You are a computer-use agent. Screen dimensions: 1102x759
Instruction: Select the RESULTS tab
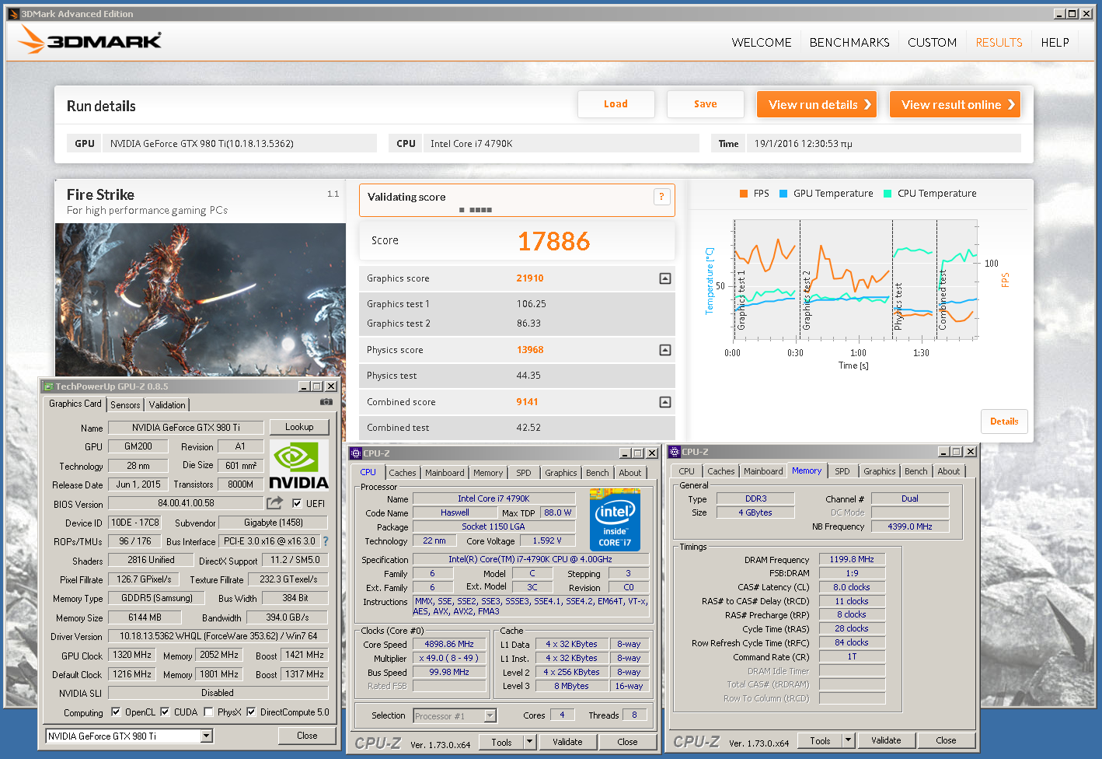tap(999, 43)
